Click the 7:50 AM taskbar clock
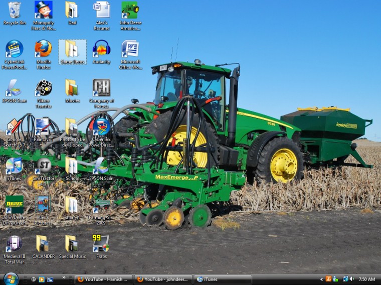The height and width of the screenshot is (285, 381). point(367,279)
